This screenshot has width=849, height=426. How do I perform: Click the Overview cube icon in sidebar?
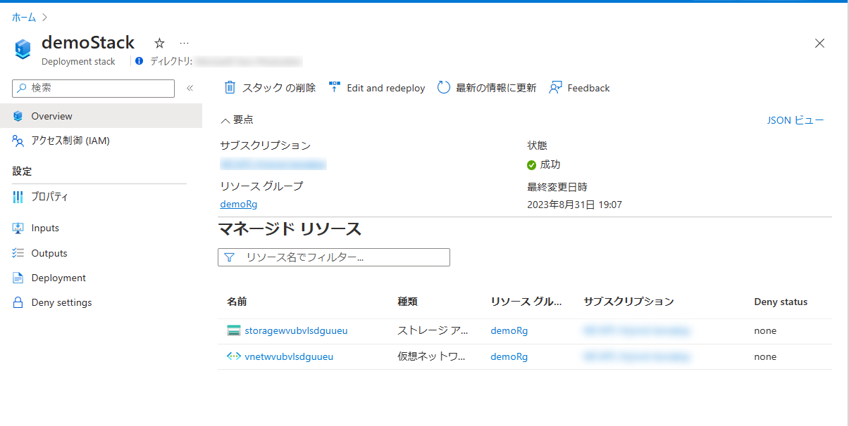[x=18, y=116]
